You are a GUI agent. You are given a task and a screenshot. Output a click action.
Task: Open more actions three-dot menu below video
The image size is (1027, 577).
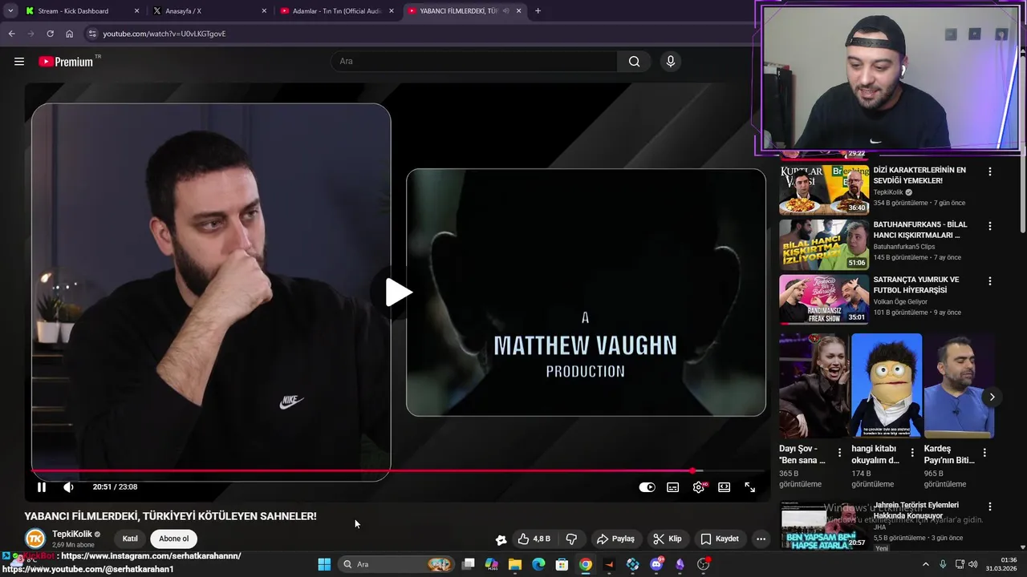click(761, 539)
